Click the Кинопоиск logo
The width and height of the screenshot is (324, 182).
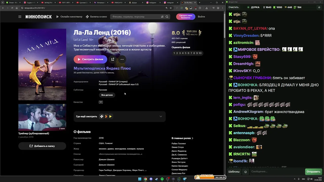pos(38,17)
